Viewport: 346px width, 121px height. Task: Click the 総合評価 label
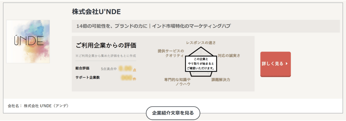pos(82,68)
